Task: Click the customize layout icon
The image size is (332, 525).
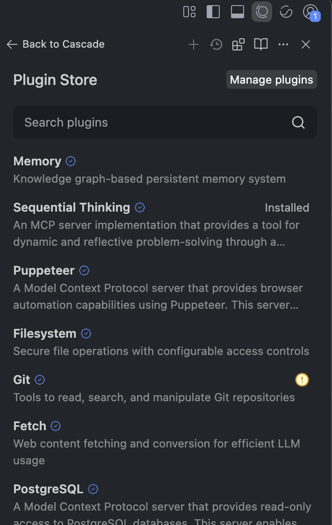Action: pos(189,12)
